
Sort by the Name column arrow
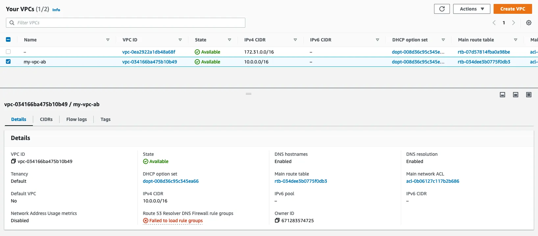(108, 40)
